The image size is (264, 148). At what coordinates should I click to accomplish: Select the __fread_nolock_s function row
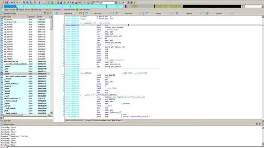pos(25,83)
